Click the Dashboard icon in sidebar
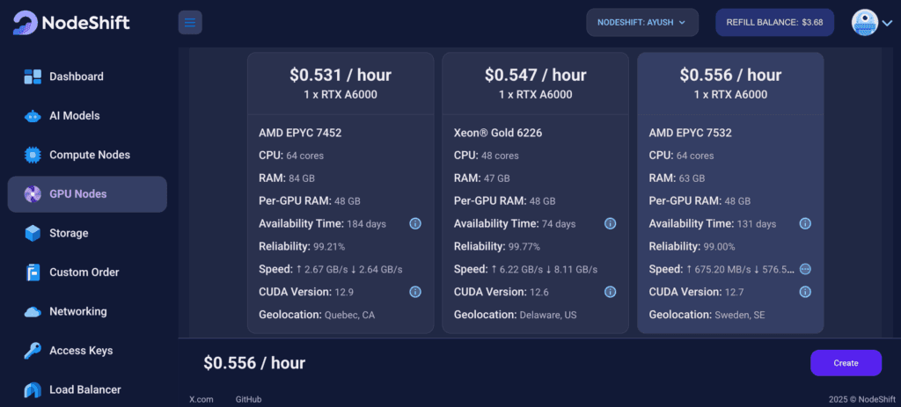The image size is (901, 407). [x=33, y=76]
